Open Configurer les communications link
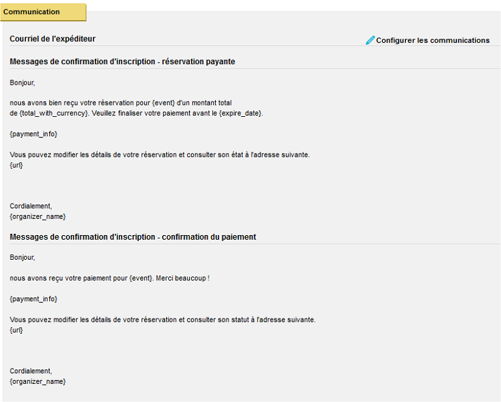 (x=433, y=40)
